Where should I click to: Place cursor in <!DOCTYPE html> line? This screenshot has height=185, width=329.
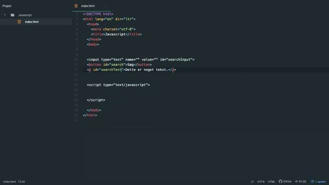(x=98, y=14)
